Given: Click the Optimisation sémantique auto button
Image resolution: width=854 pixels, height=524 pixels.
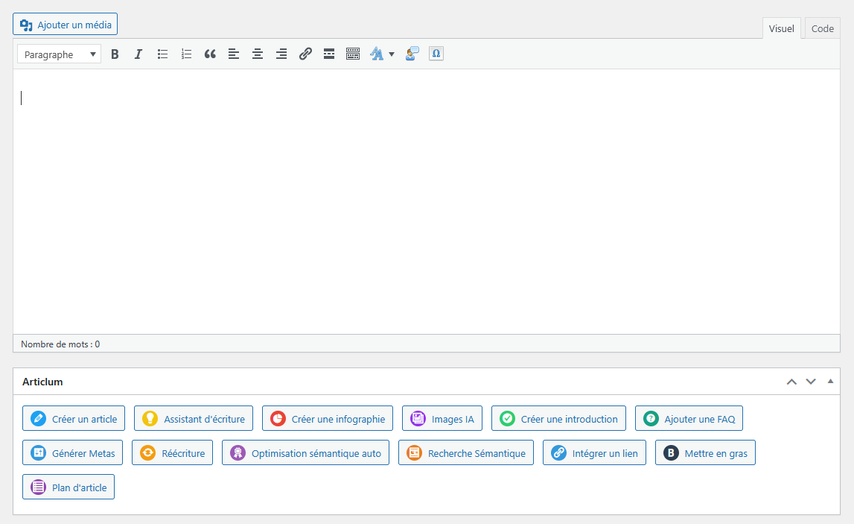Looking at the screenshot, I should point(305,453).
